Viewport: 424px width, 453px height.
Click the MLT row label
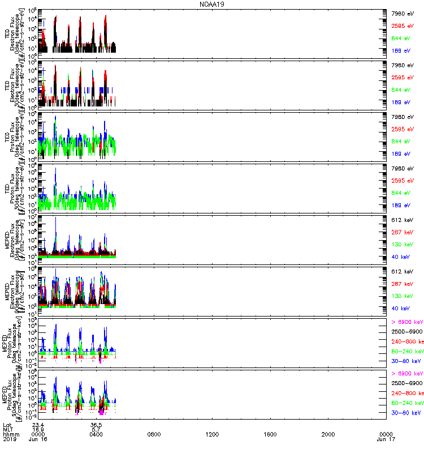(x=8, y=430)
